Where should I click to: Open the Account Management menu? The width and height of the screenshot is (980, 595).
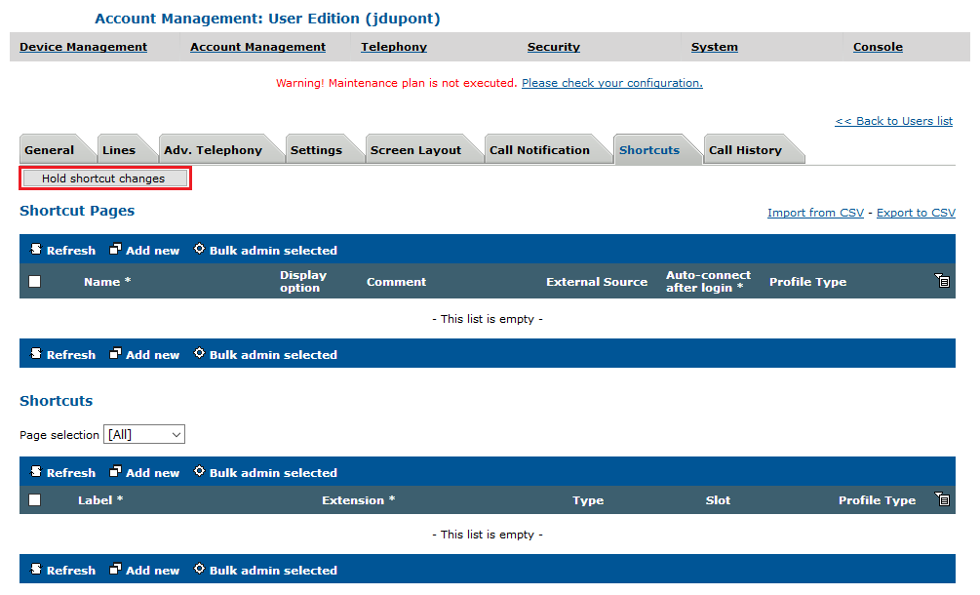click(x=257, y=47)
